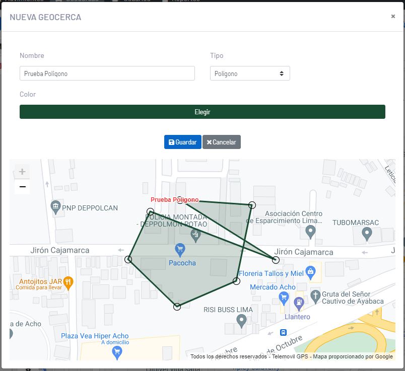Click the bus stop icon on map

[x=283, y=332]
